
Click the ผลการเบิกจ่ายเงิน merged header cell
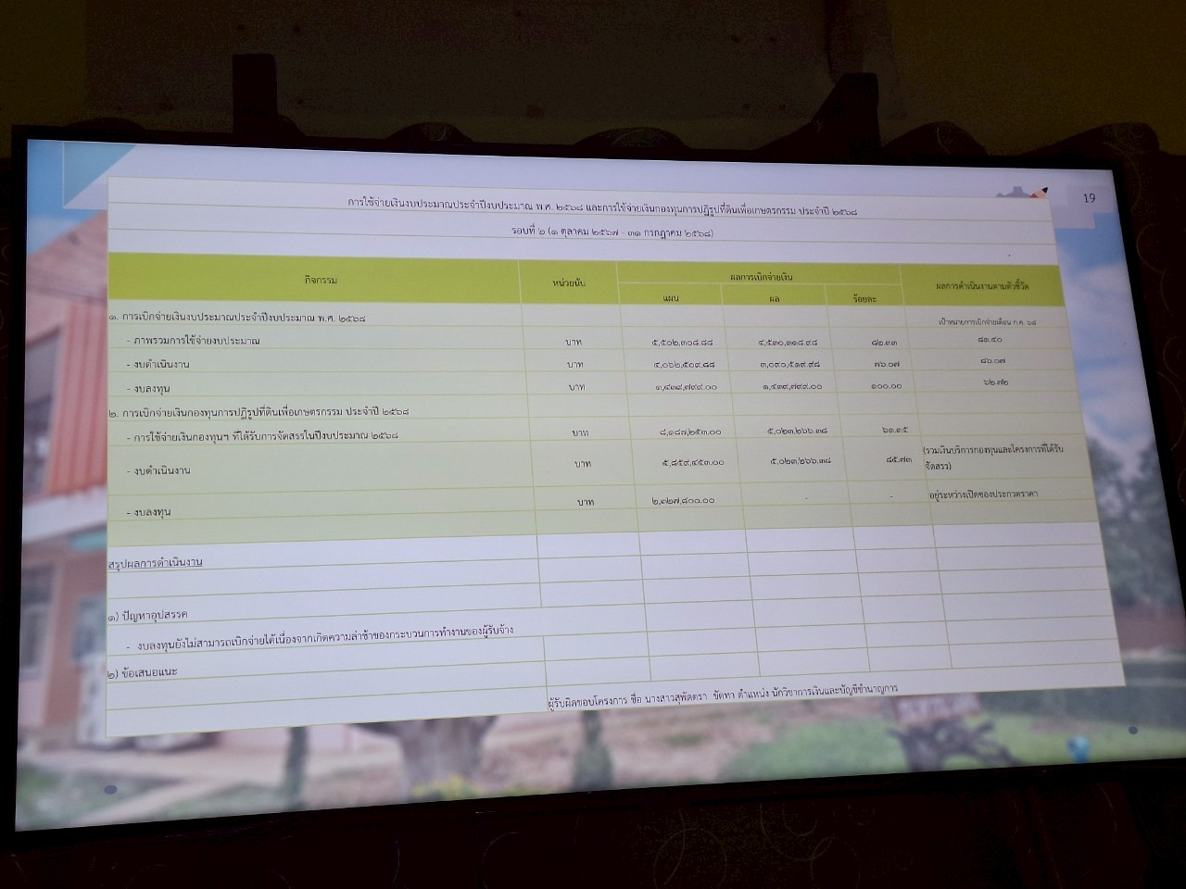coord(760,276)
